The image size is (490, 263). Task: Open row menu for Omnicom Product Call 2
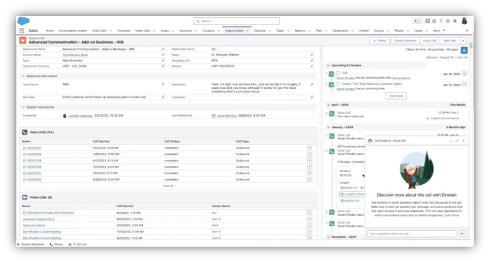[310, 219]
